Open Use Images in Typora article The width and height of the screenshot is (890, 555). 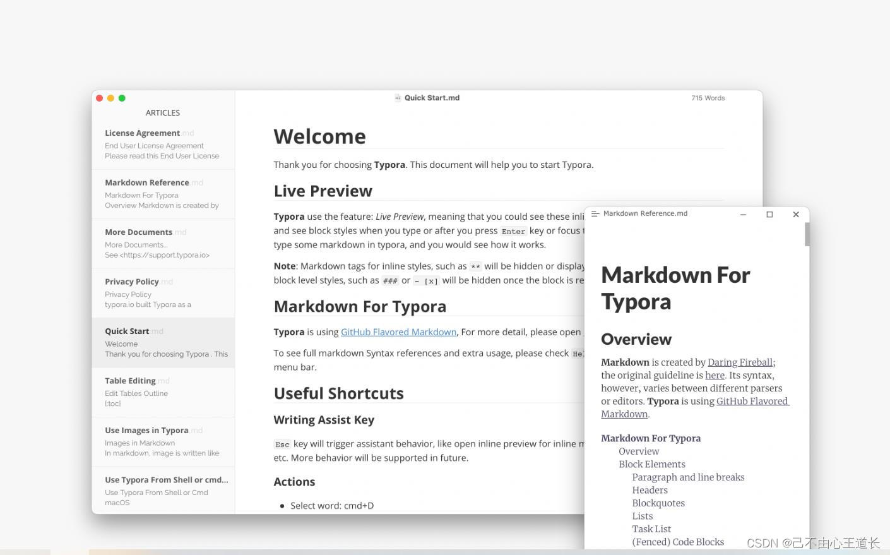(163, 442)
